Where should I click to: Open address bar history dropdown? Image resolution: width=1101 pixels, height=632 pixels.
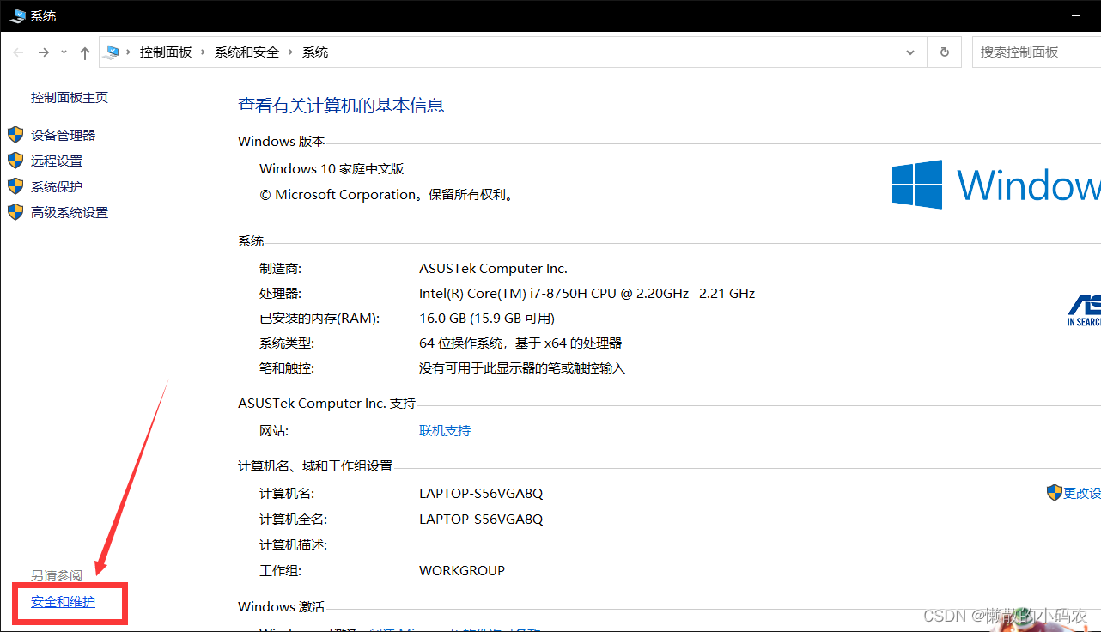(x=910, y=52)
